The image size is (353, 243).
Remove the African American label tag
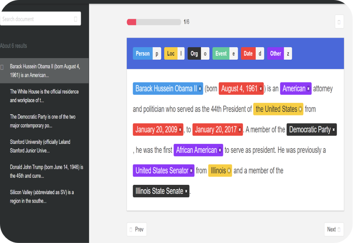[220, 150]
